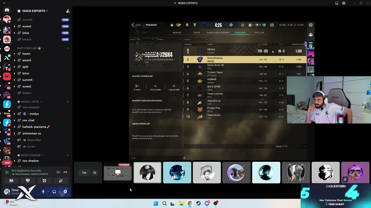Image resolution: width=371 pixels, height=208 pixels.
Task: Open Ömer's user profile panel
Action: click(20, 192)
